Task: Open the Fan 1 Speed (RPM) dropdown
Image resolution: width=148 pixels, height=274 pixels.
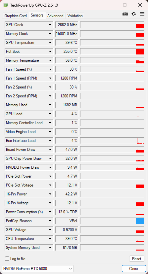Action: click(50, 78)
